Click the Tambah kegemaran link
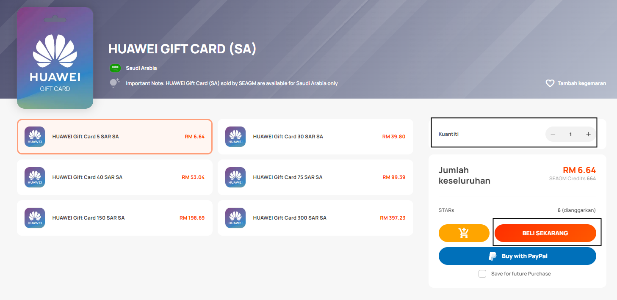Viewport: 617px width, 300px height. pos(576,83)
